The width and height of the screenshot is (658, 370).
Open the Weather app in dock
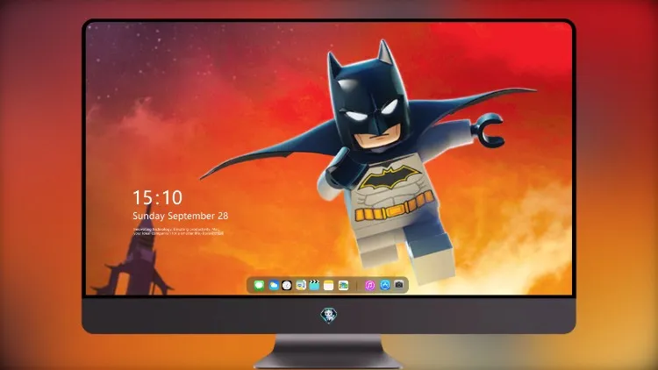point(274,286)
